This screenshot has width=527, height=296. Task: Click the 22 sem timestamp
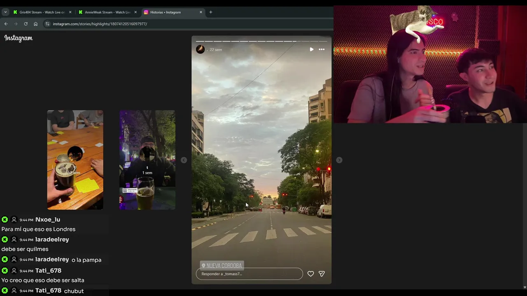point(216,50)
